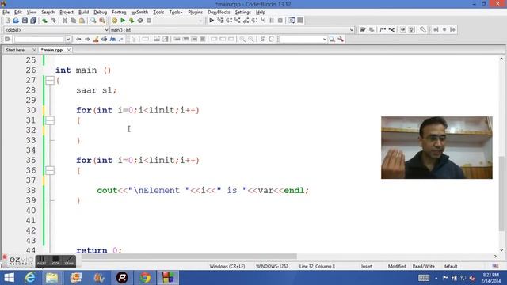
Task: Close the Start here tab
Action: pos(34,50)
